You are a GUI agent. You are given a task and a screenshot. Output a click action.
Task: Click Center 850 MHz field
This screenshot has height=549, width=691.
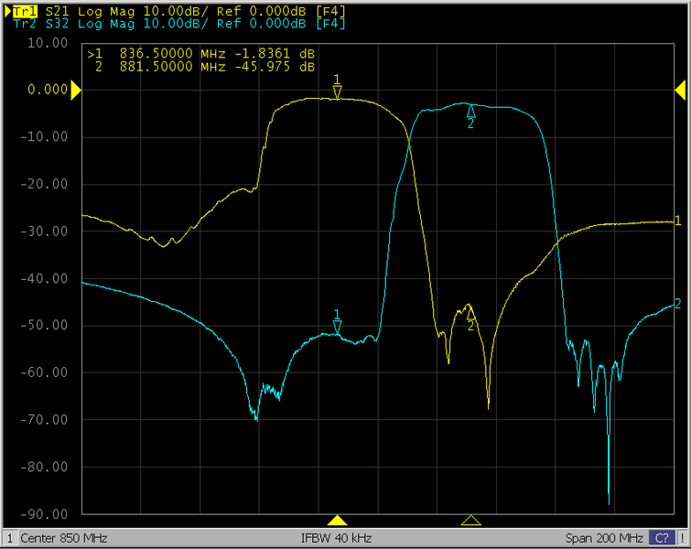[64, 538]
